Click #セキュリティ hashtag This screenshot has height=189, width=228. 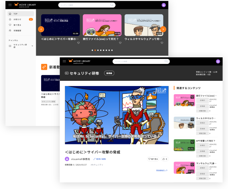pos(97,165)
